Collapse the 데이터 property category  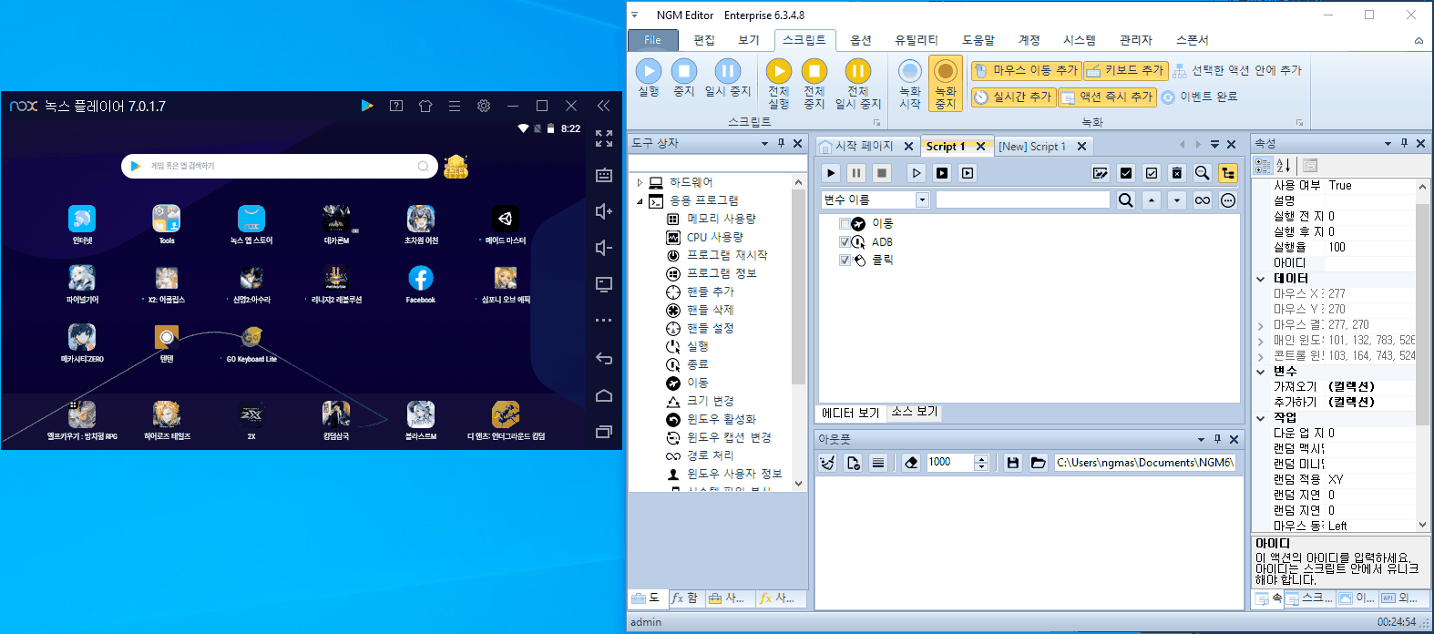[x=1261, y=279]
